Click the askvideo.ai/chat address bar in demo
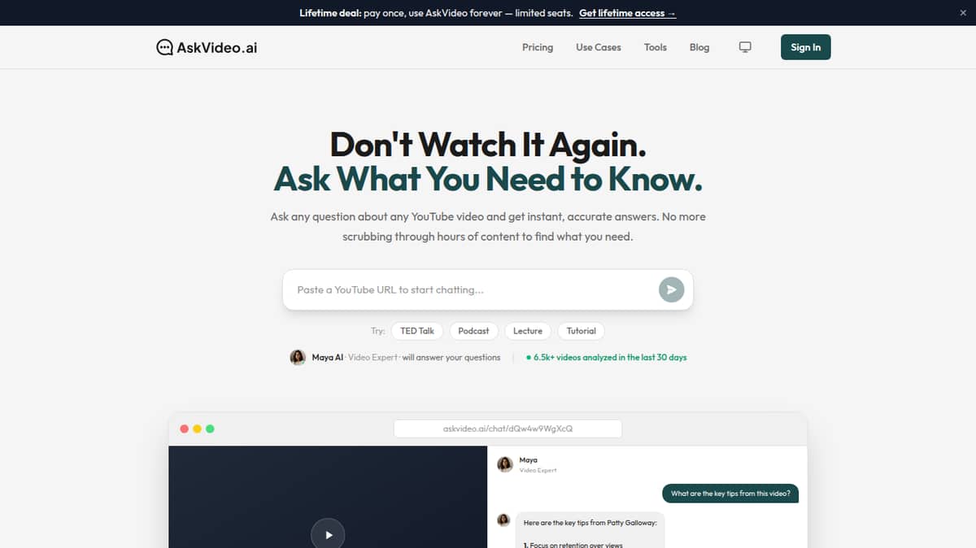Screen dimensions: 976x548 (508, 428)
